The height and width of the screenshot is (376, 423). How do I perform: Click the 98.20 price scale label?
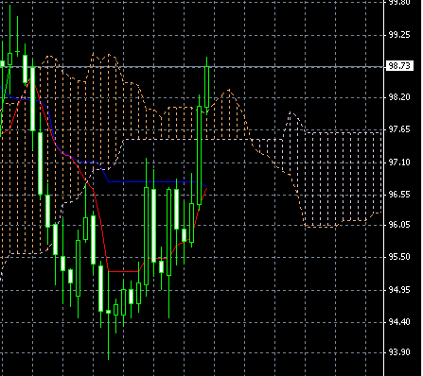(x=399, y=97)
